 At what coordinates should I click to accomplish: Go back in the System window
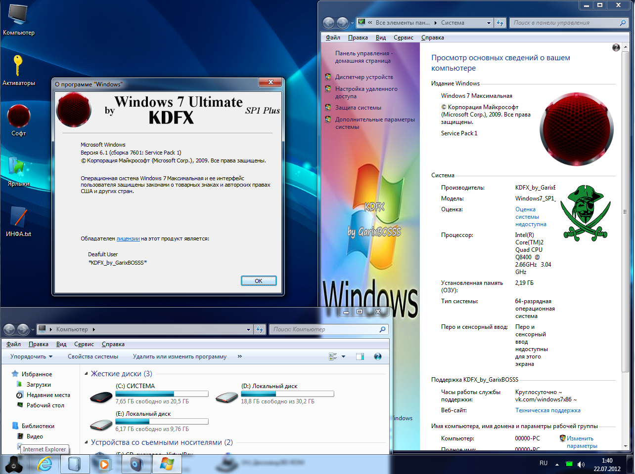point(328,23)
